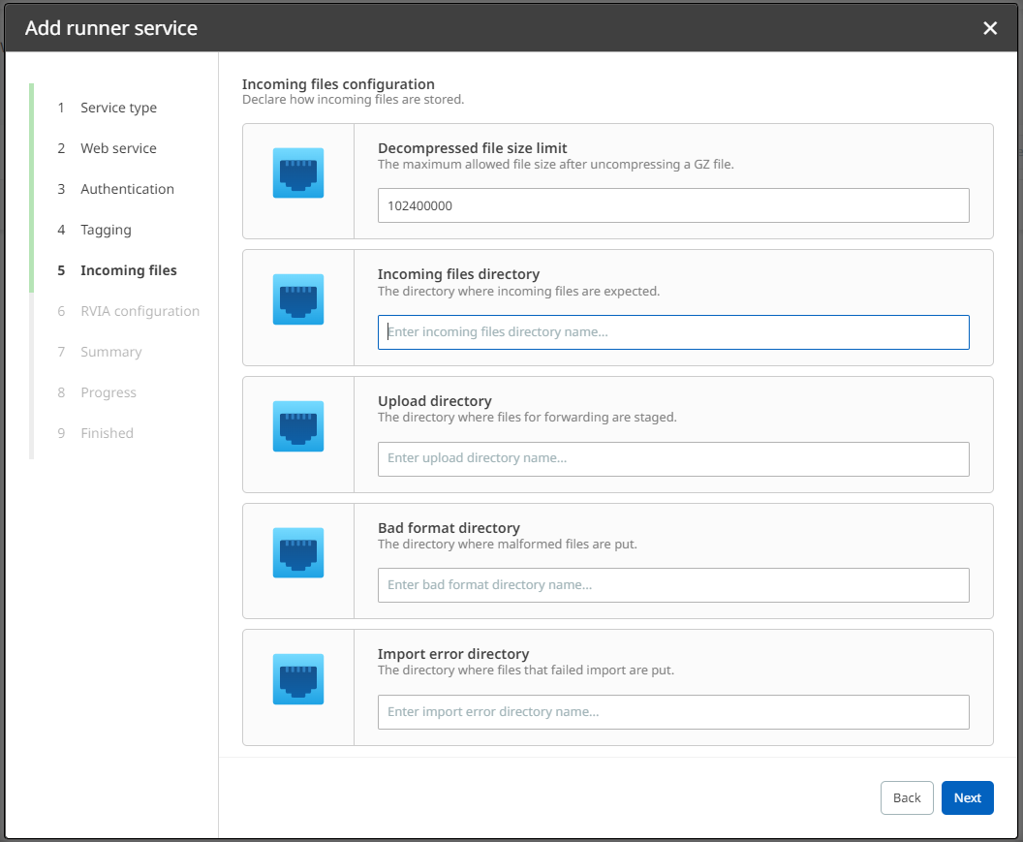Image resolution: width=1023 pixels, height=842 pixels.
Task: Click the 'Add runner service' dialog title
Action: pos(110,28)
